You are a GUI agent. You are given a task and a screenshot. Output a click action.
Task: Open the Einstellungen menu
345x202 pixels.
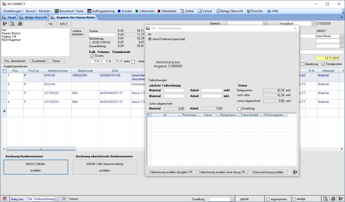click(13, 11)
